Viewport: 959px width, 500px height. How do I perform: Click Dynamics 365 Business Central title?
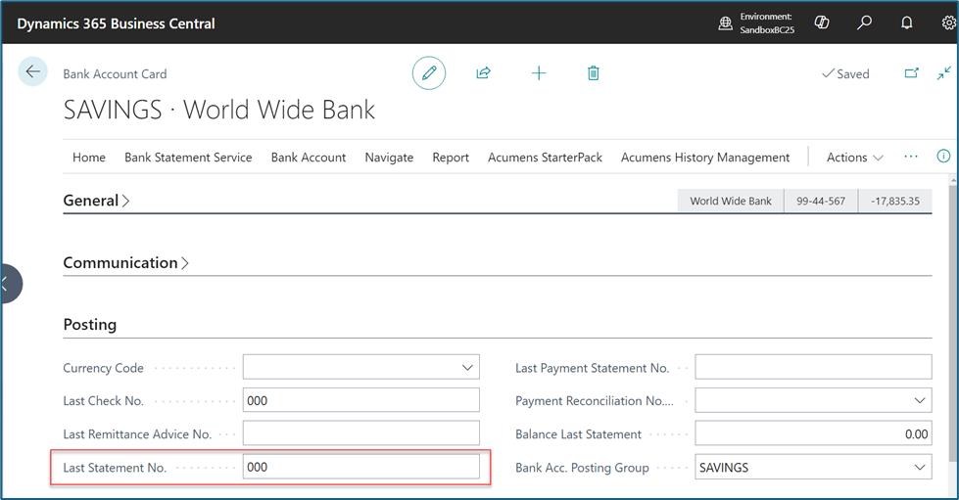click(117, 23)
